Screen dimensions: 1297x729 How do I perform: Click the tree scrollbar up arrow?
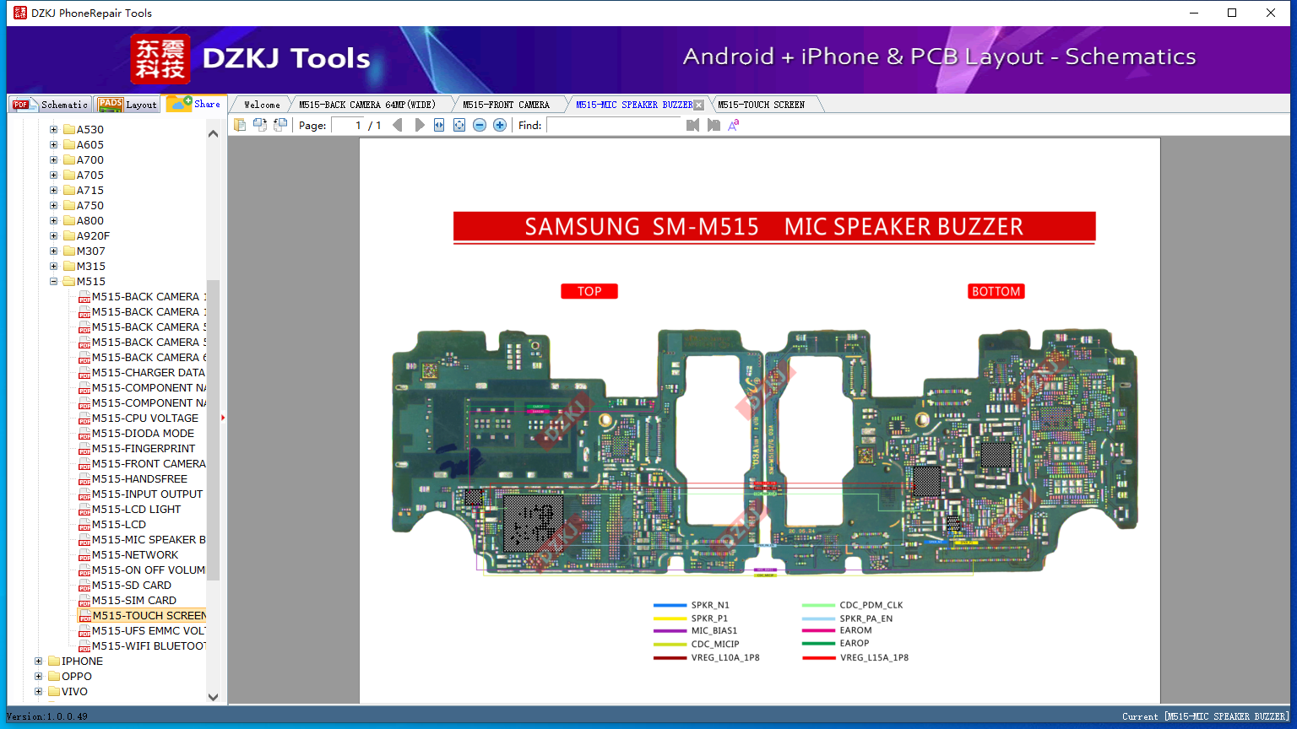tap(213, 133)
